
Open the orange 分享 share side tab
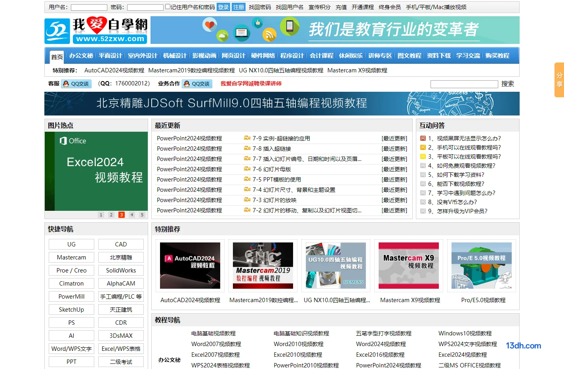pyautogui.click(x=559, y=80)
